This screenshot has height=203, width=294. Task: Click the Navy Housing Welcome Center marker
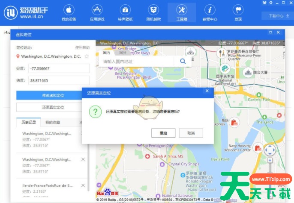[258, 148]
